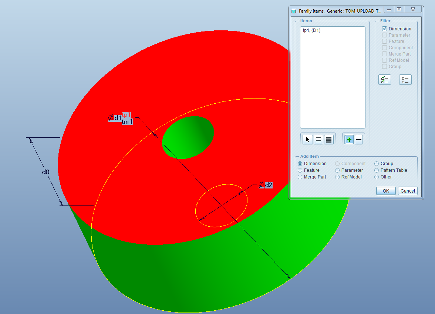Select the Pattern Table radio option

click(x=377, y=170)
